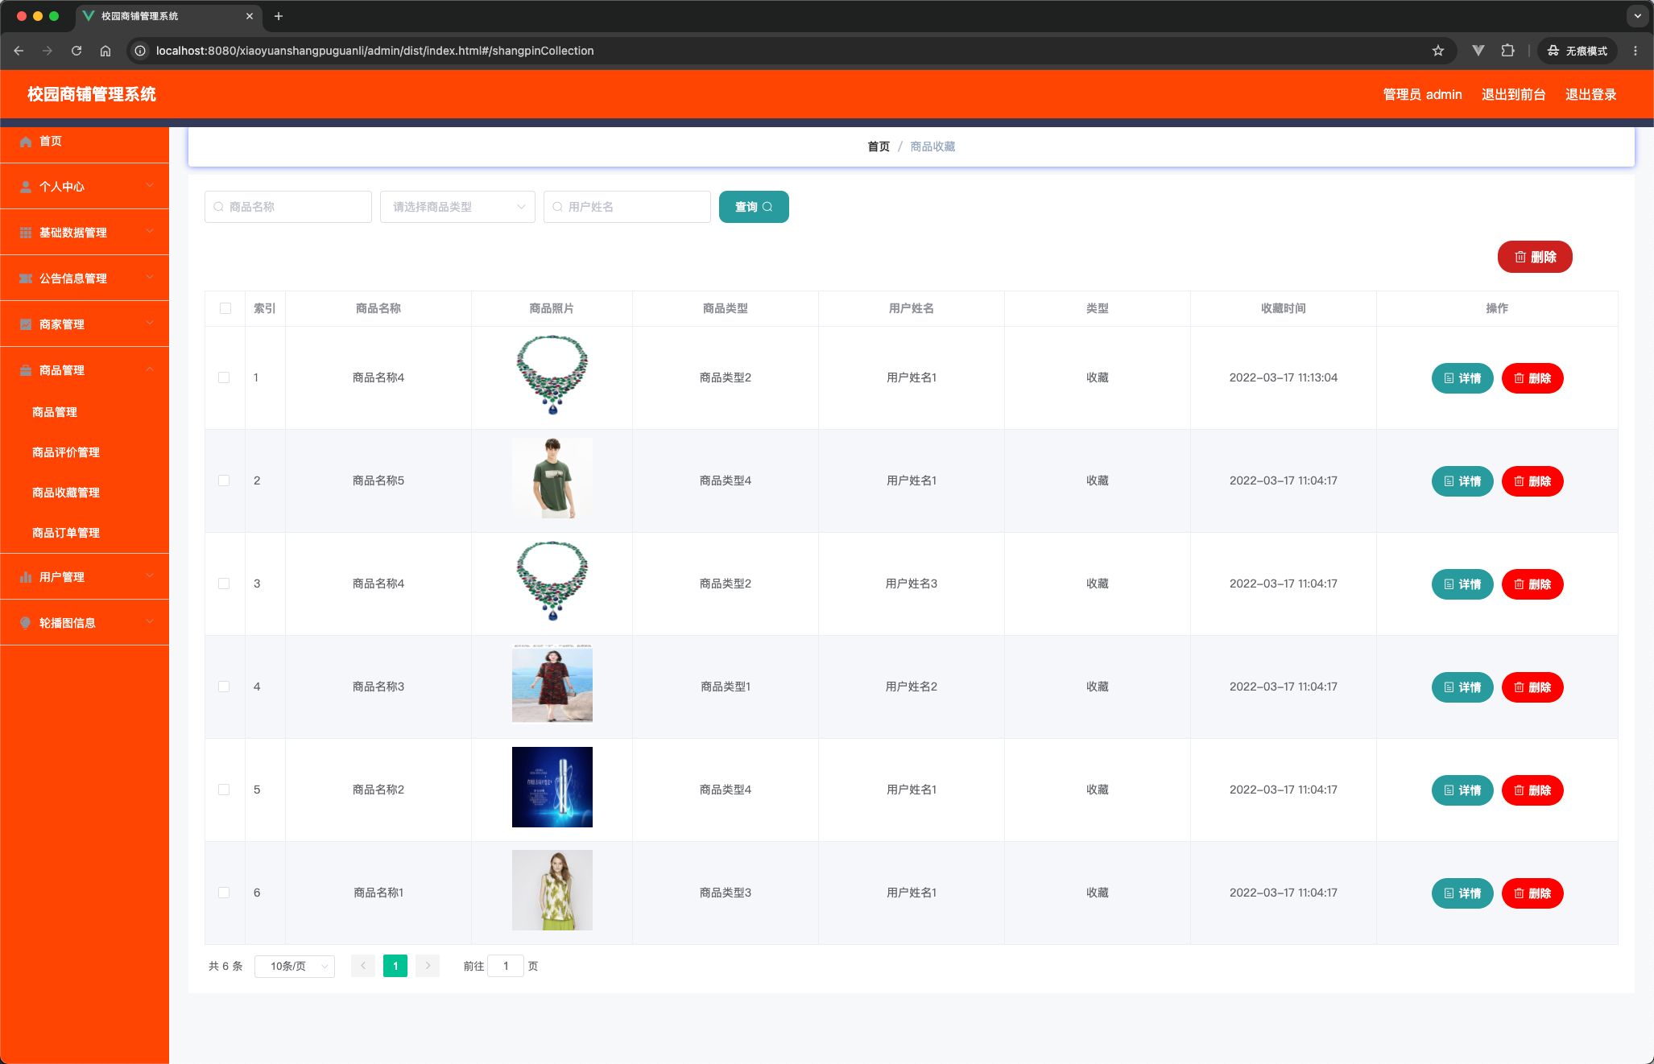
Task: Open the browser home page icon
Action: 105,51
